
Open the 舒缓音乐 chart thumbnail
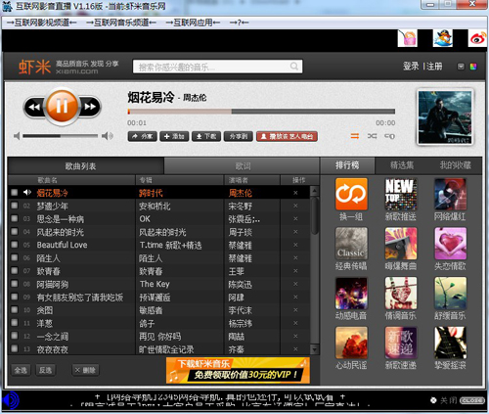click(450, 294)
